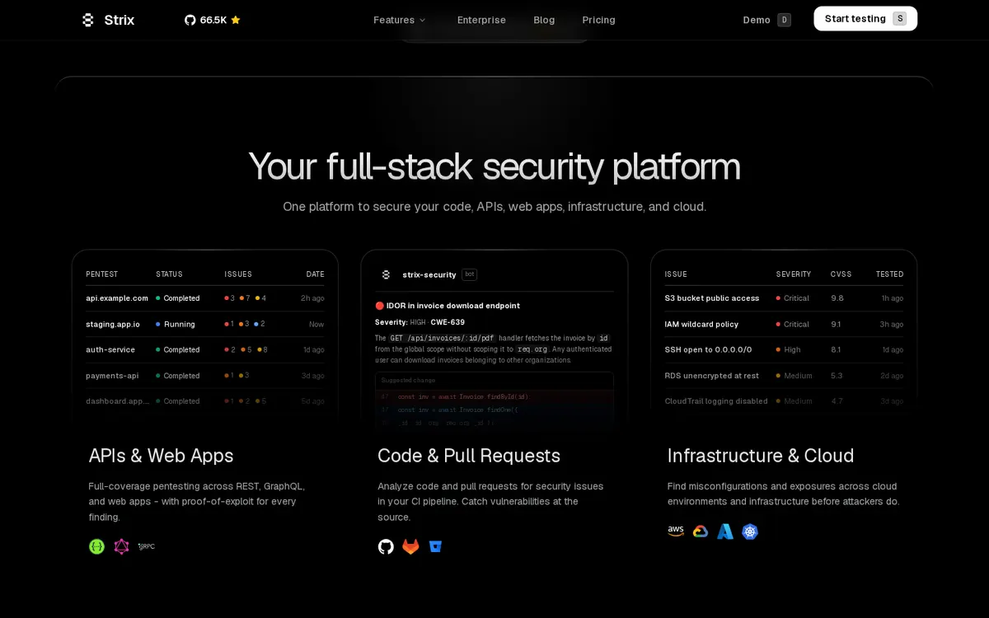Open the GitHub repository icon beside 66.5K

pyautogui.click(x=190, y=20)
